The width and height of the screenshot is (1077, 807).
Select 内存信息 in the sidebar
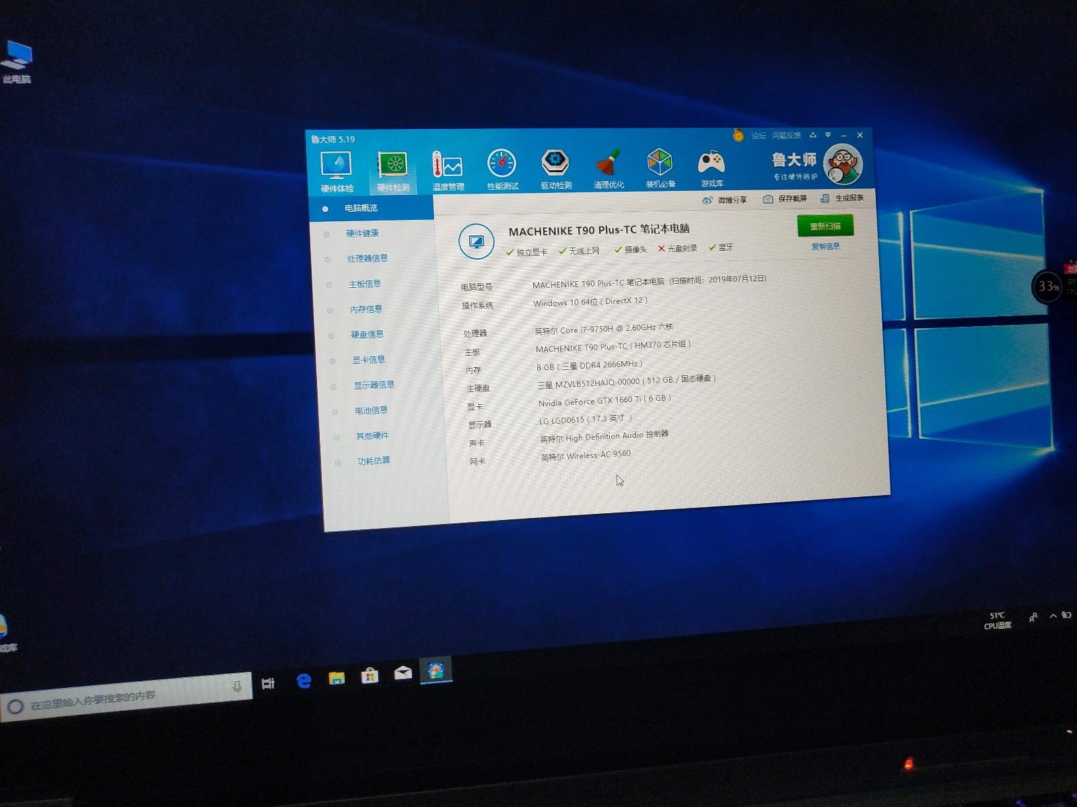click(366, 309)
